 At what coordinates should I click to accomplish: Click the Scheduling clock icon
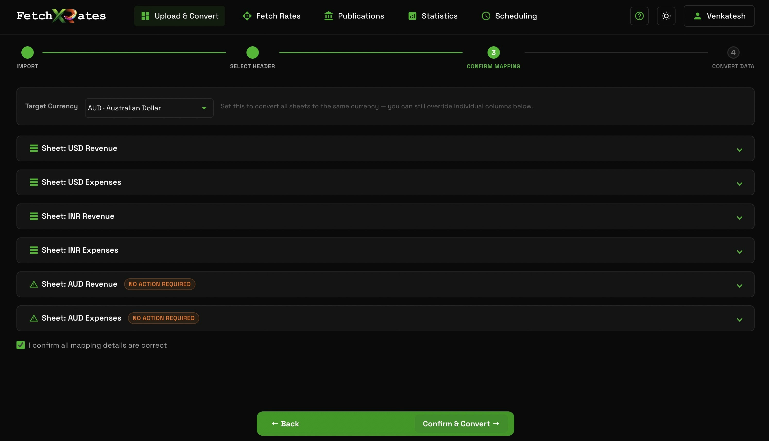coord(486,16)
